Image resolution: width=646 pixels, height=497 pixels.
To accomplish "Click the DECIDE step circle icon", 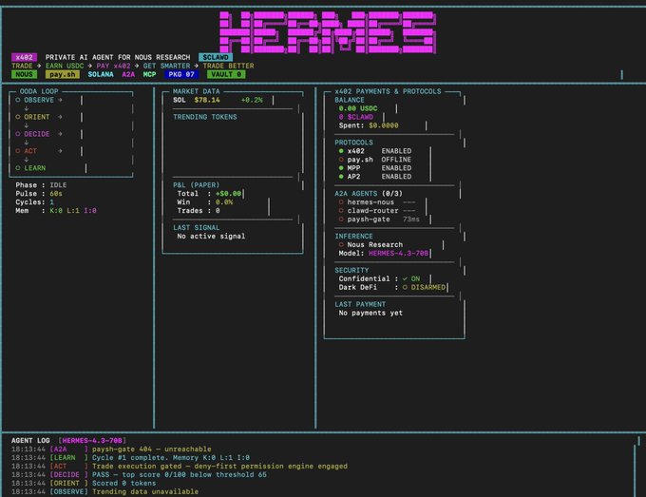I will click(18, 134).
